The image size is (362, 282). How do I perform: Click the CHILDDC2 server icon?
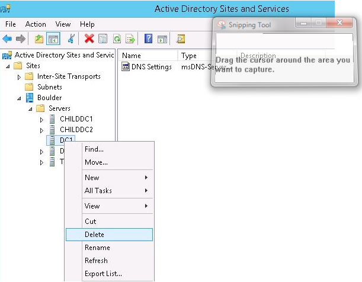(52, 130)
